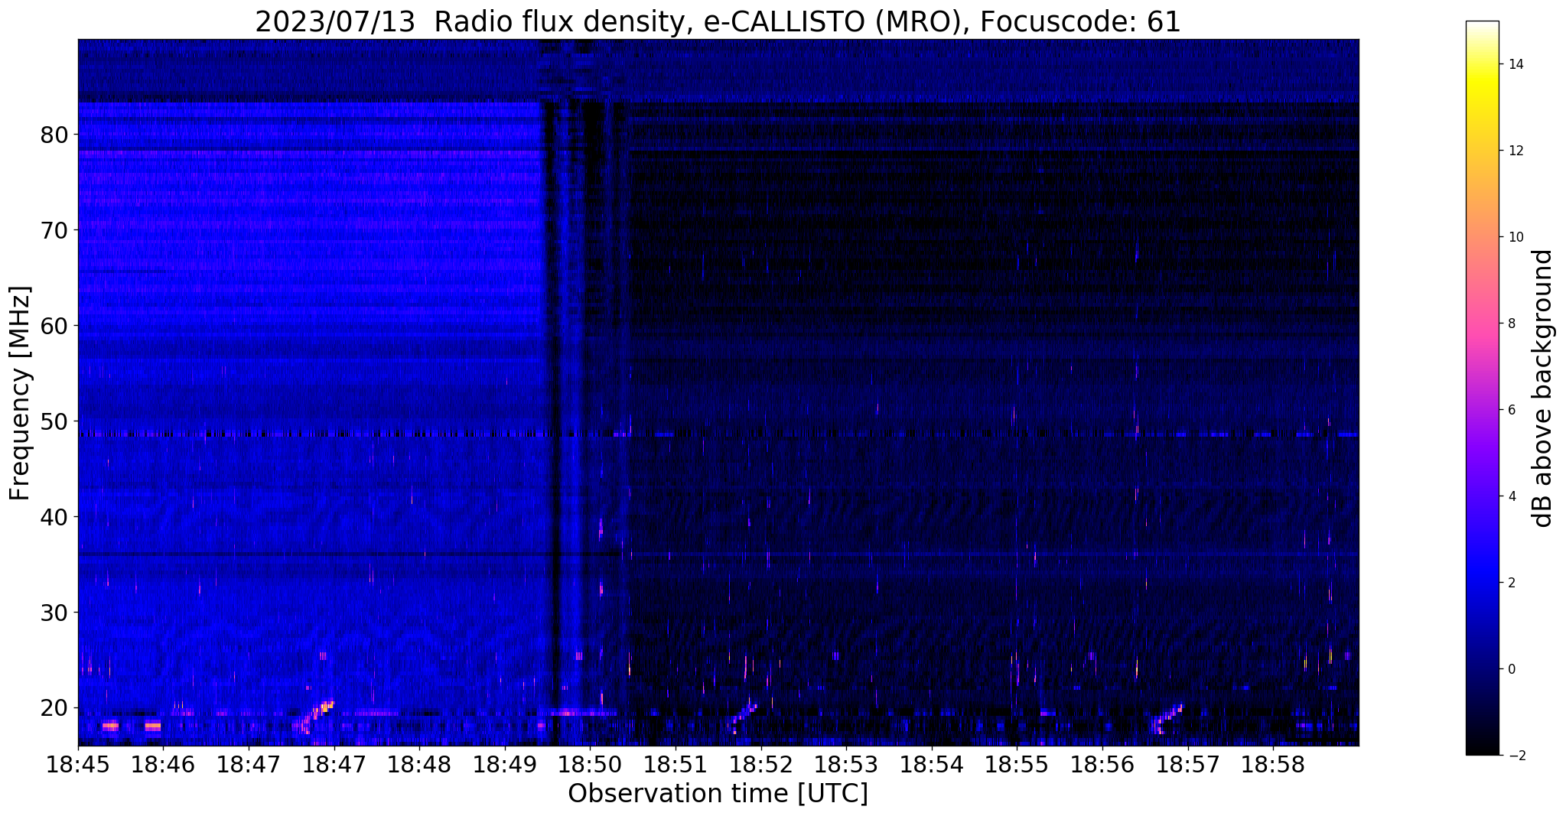Click the colorbar gradient strip
The width and height of the screenshot is (1566, 816).
(x=1482, y=388)
